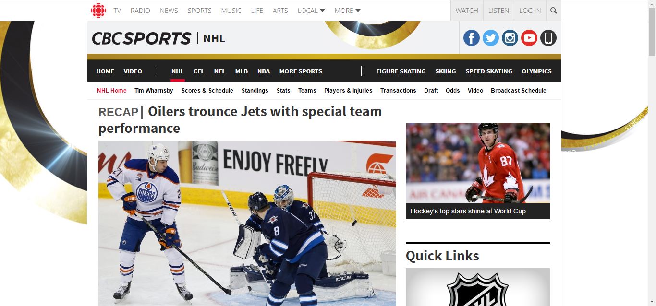Click the WATCH button
The image size is (656, 306).
click(467, 11)
